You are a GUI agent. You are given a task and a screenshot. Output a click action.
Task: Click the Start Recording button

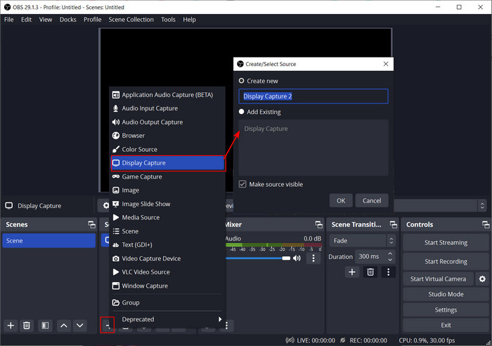click(446, 261)
